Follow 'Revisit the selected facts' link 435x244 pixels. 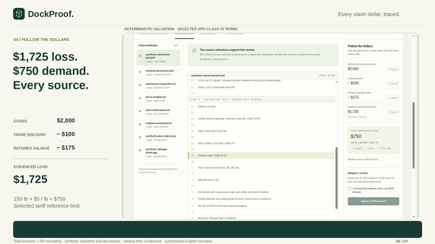(215, 59)
